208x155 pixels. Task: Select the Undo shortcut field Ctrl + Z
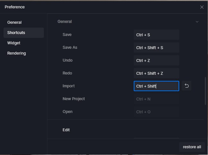point(156,60)
